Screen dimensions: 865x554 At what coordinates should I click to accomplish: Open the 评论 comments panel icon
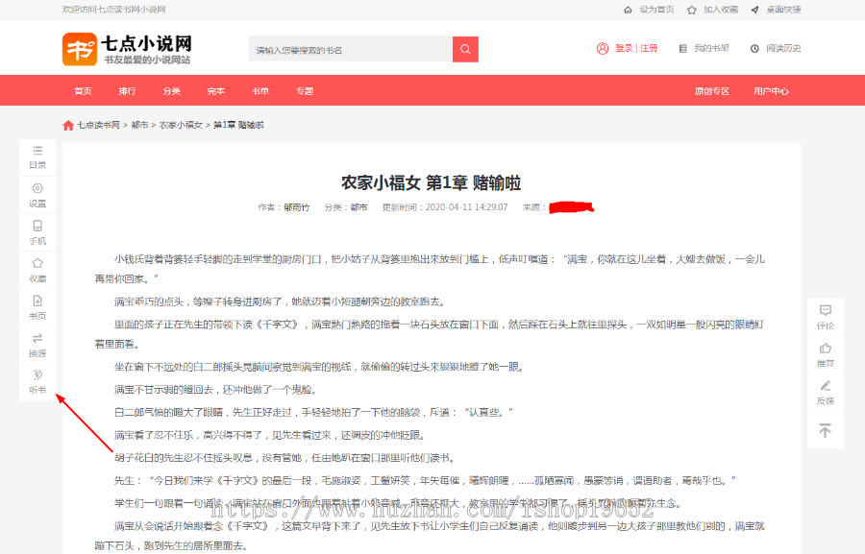click(825, 316)
